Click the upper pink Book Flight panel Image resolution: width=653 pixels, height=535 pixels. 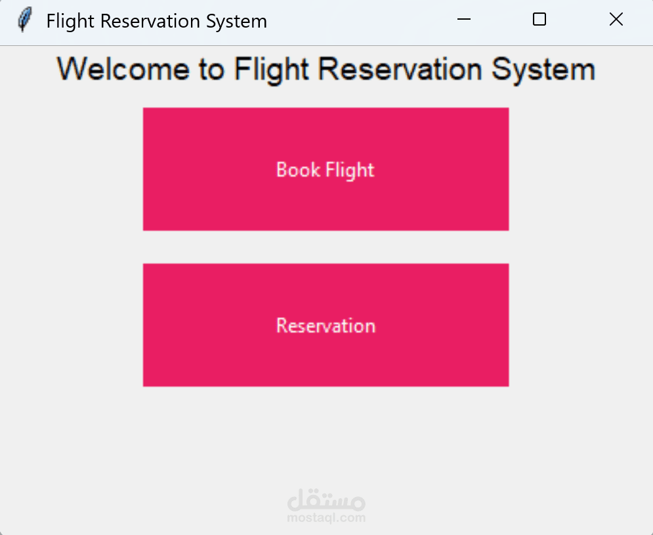tap(326, 169)
